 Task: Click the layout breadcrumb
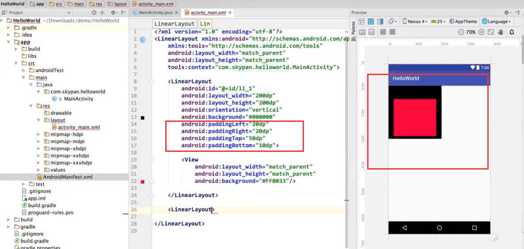pos(117,4)
